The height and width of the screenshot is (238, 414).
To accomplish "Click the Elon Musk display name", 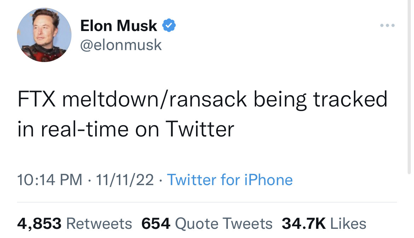I will click(x=119, y=26).
